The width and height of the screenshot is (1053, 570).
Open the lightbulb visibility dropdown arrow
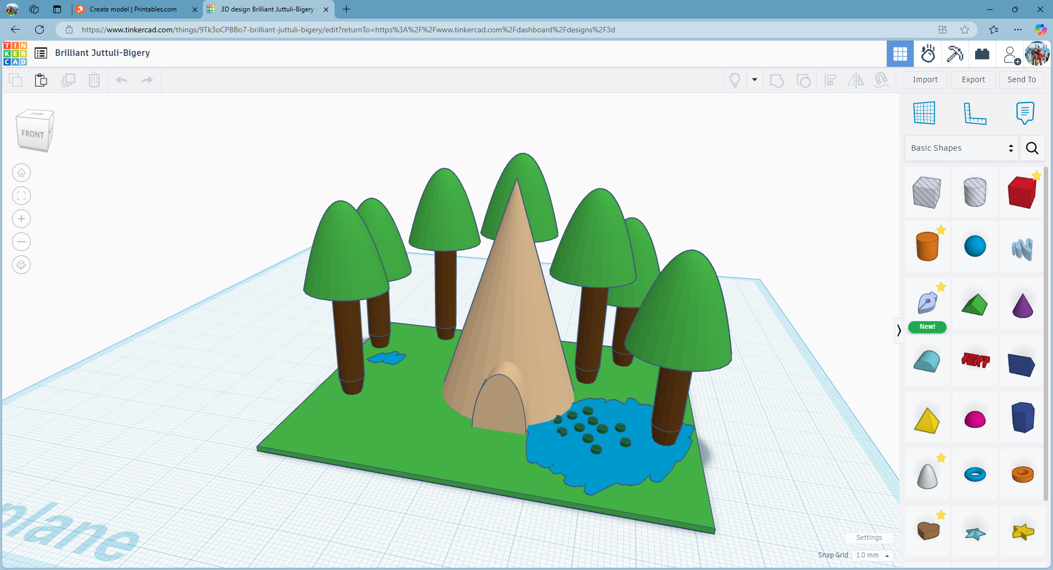click(x=755, y=80)
